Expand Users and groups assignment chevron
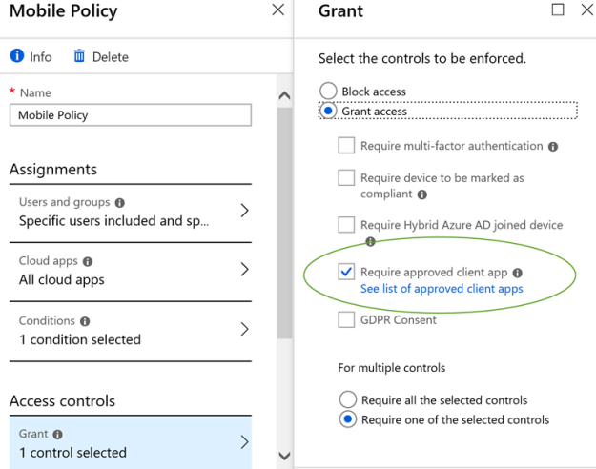 pyautogui.click(x=244, y=211)
